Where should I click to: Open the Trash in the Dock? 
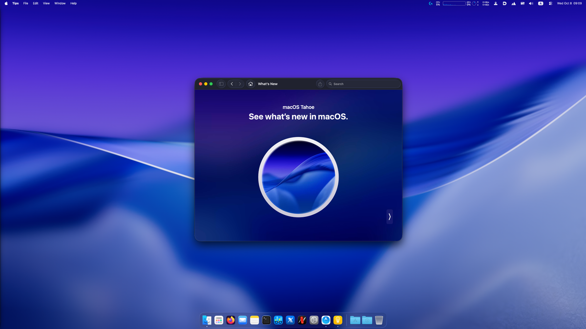click(x=379, y=320)
